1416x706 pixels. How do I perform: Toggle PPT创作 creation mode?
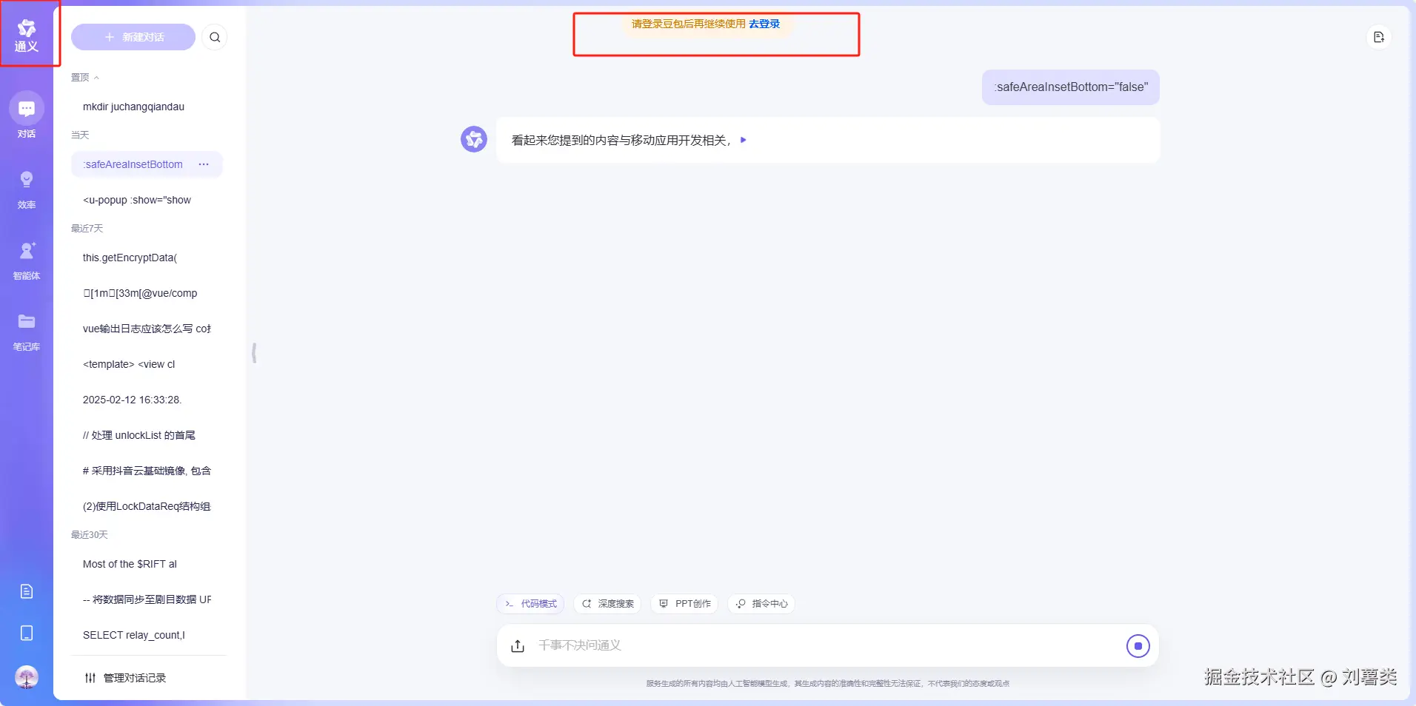click(x=684, y=603)
